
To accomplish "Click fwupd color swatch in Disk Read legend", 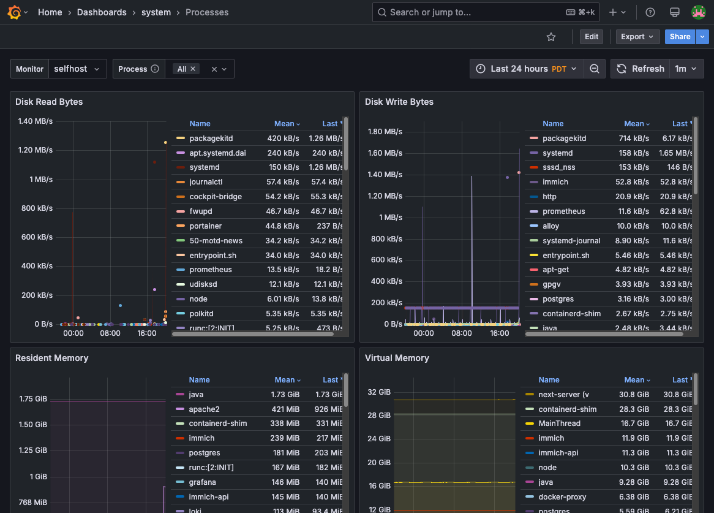I will (181, 211).
